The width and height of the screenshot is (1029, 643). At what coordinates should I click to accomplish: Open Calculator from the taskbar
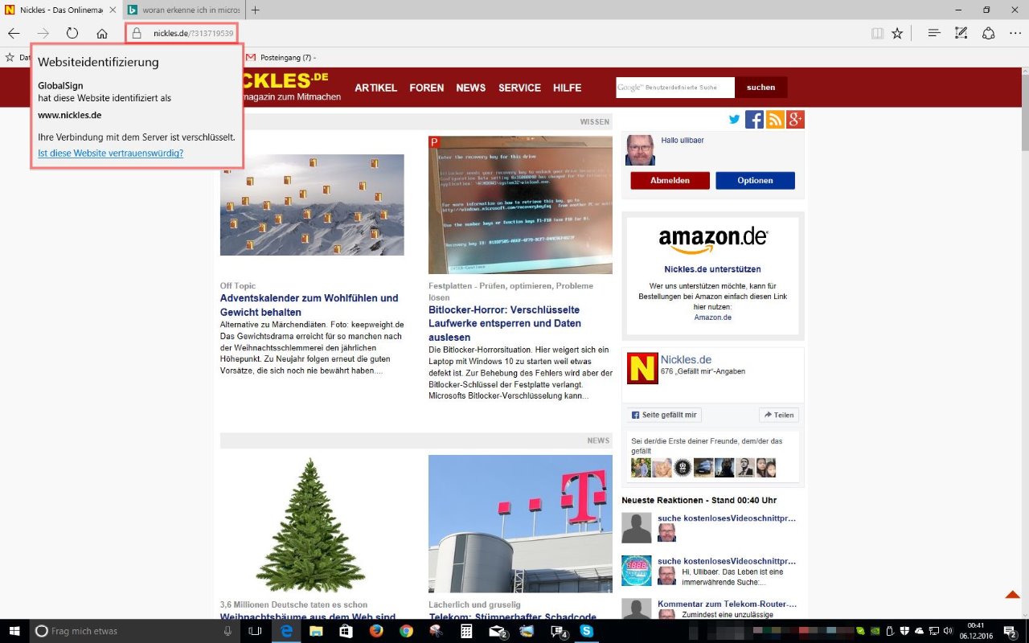466,631
